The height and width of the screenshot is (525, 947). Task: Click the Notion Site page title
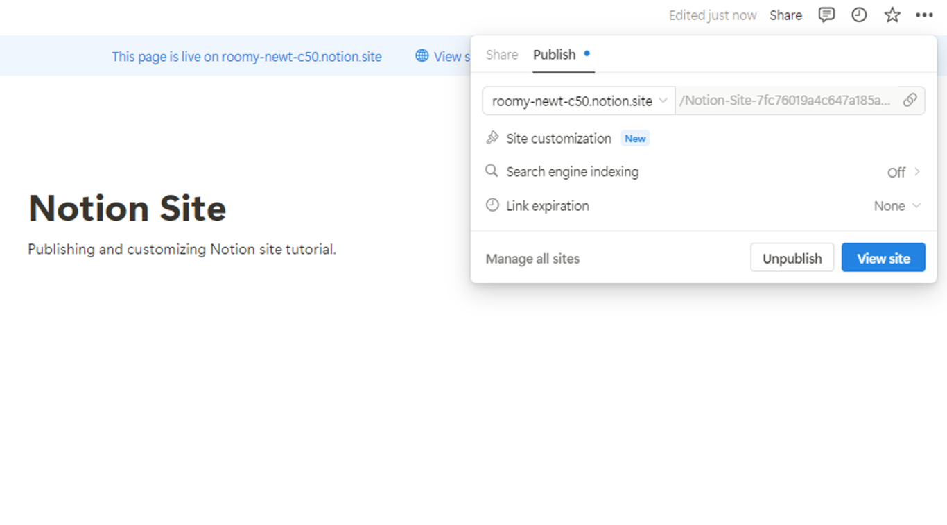pyautogui.click(x=127, y=207)
